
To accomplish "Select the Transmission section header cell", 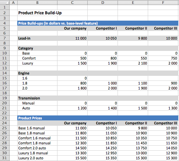I will click(37, 98).
